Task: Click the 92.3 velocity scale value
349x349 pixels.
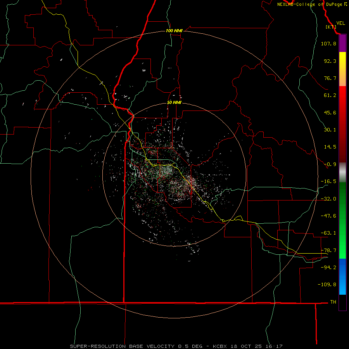Action: point(330,61)
